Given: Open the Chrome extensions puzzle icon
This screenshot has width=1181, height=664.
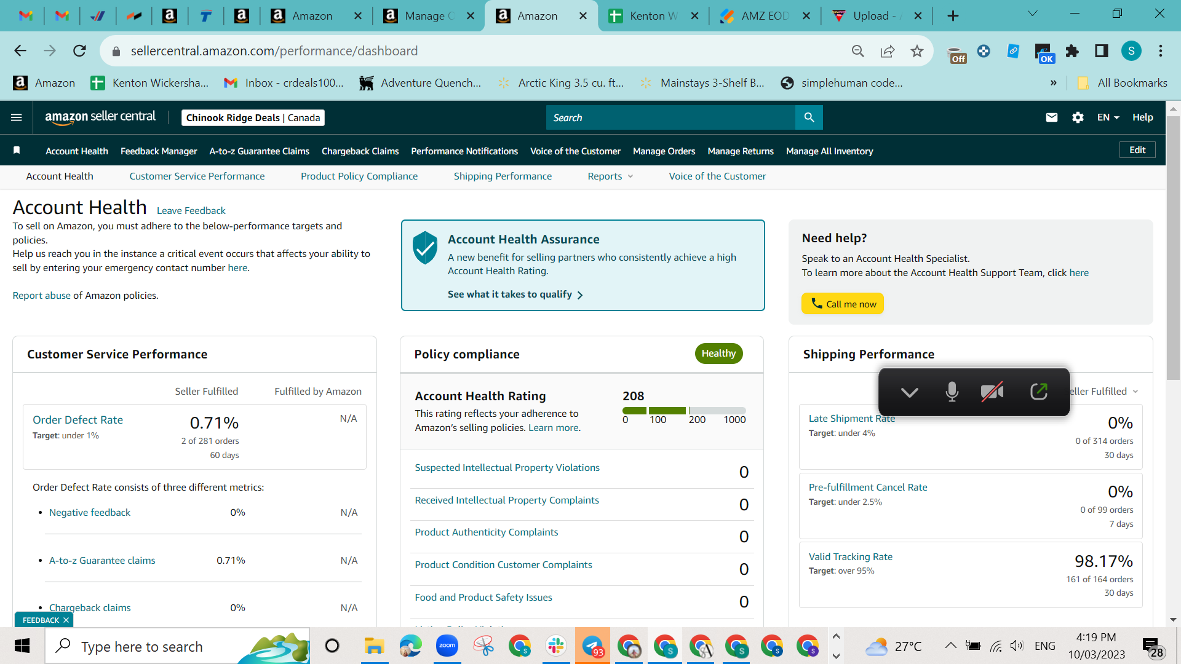Looking at the screenshot, I should pyautogui.click(x=1072, y=51).
